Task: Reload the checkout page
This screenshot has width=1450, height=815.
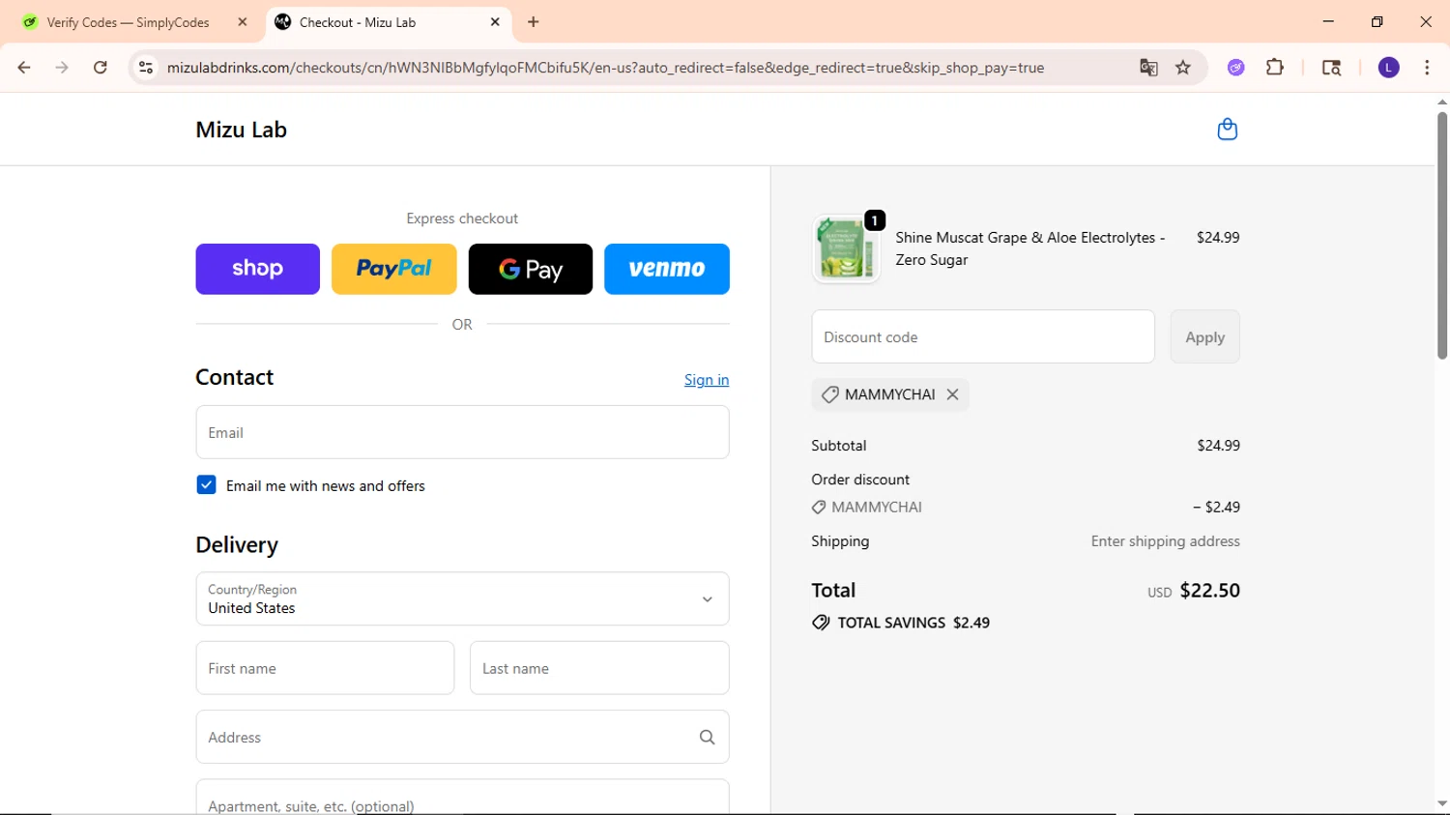Action: (101, 68)
